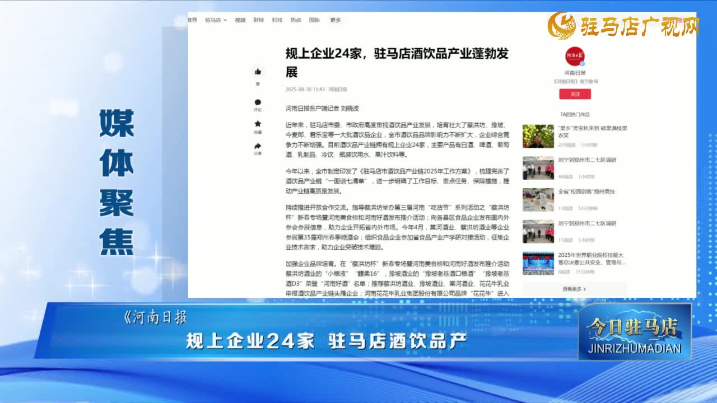Click the 河南日报 account name

pos(575,73)
